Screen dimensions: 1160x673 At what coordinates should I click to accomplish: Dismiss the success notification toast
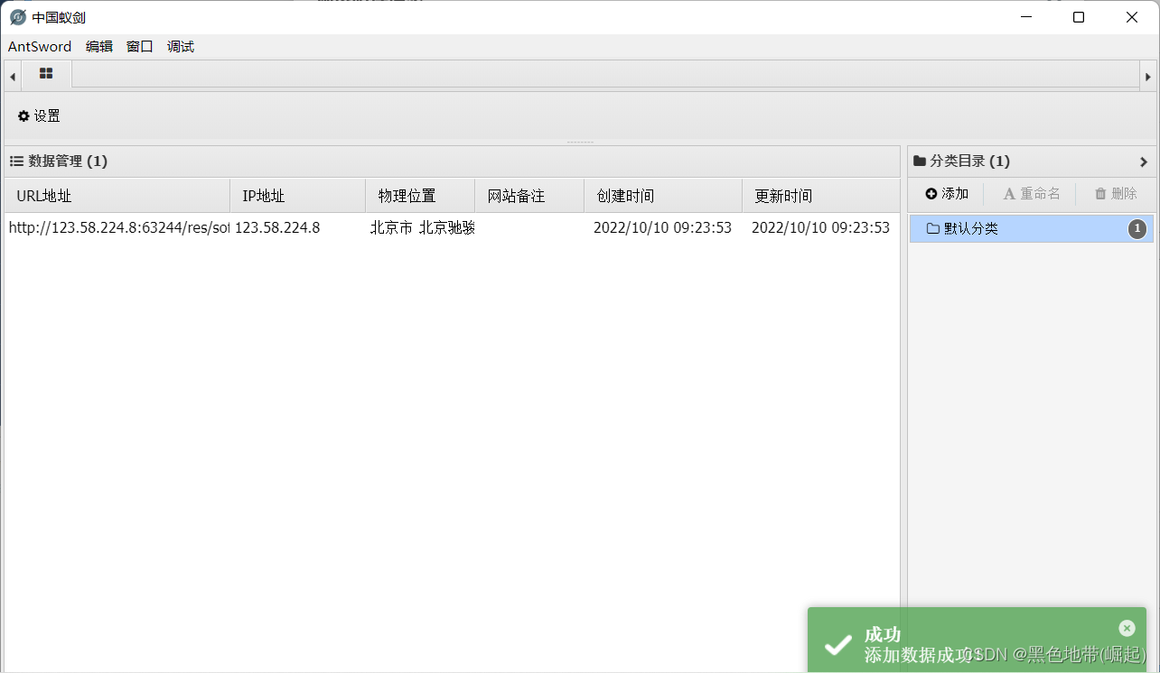point(1127,628)
